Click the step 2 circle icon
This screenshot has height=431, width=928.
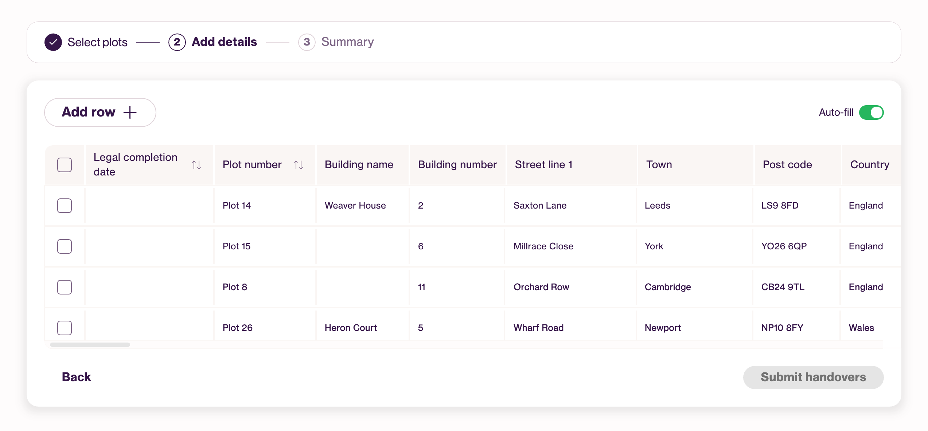tap(177, 42)
